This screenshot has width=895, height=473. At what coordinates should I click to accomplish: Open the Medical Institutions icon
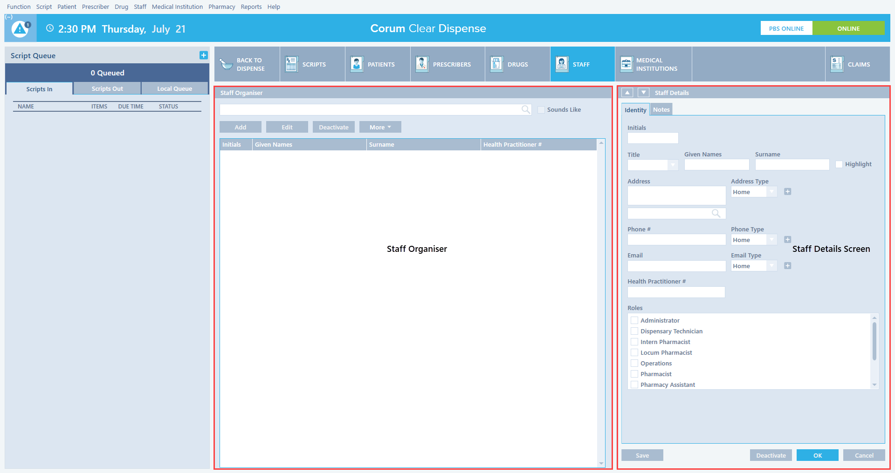click(x=626, y=64)
